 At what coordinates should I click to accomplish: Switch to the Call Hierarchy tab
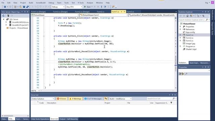click(x=72, y=119)
